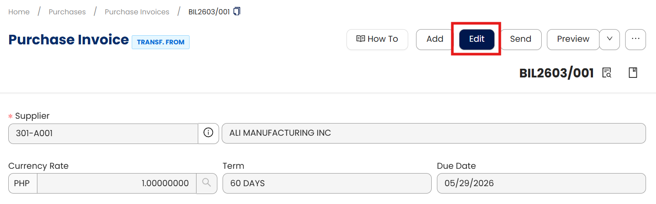656x204 pixels.
Task: Open the three-dot more options menu
Action: [x=636, y=39]
